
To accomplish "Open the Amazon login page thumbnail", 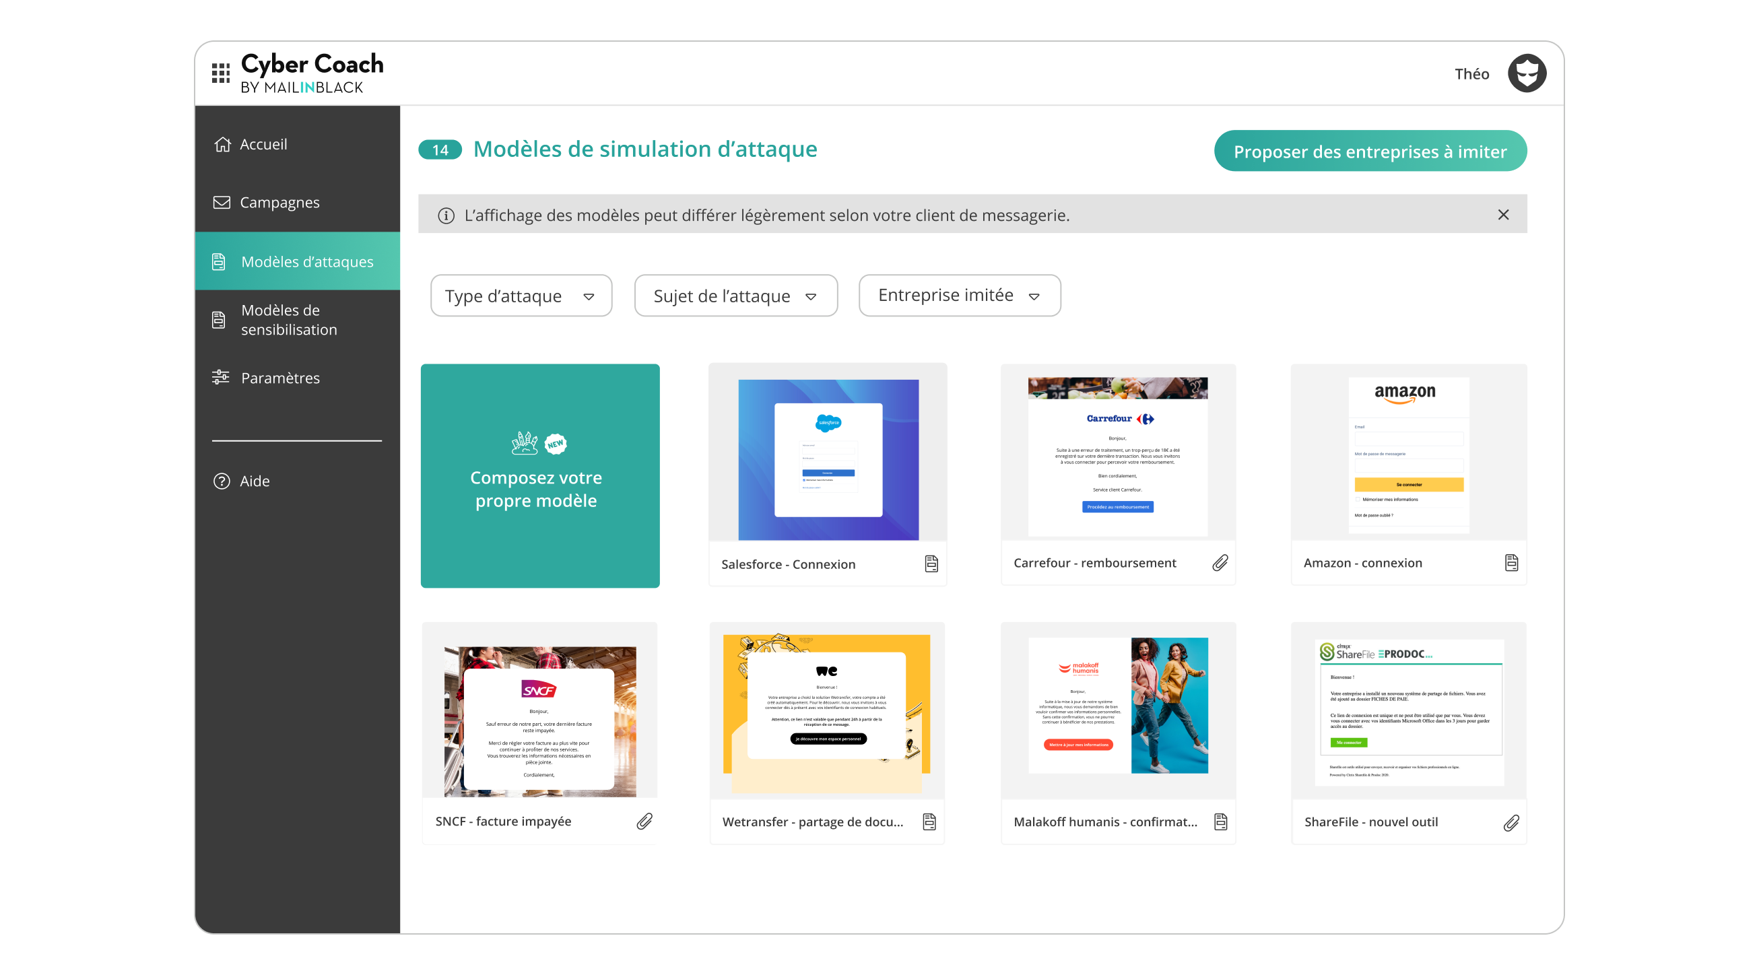I will pos(1408,455).
